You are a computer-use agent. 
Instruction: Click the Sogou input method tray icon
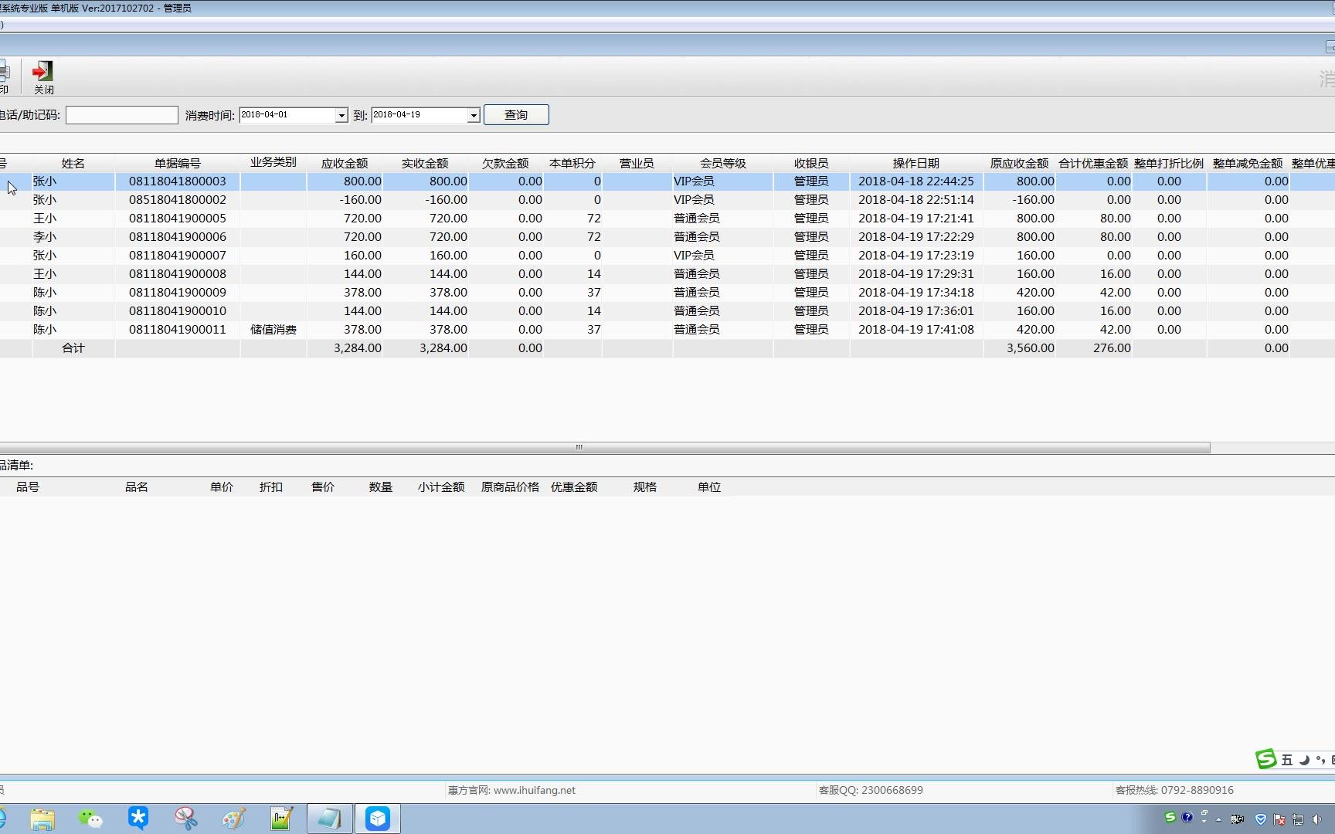1170,818
